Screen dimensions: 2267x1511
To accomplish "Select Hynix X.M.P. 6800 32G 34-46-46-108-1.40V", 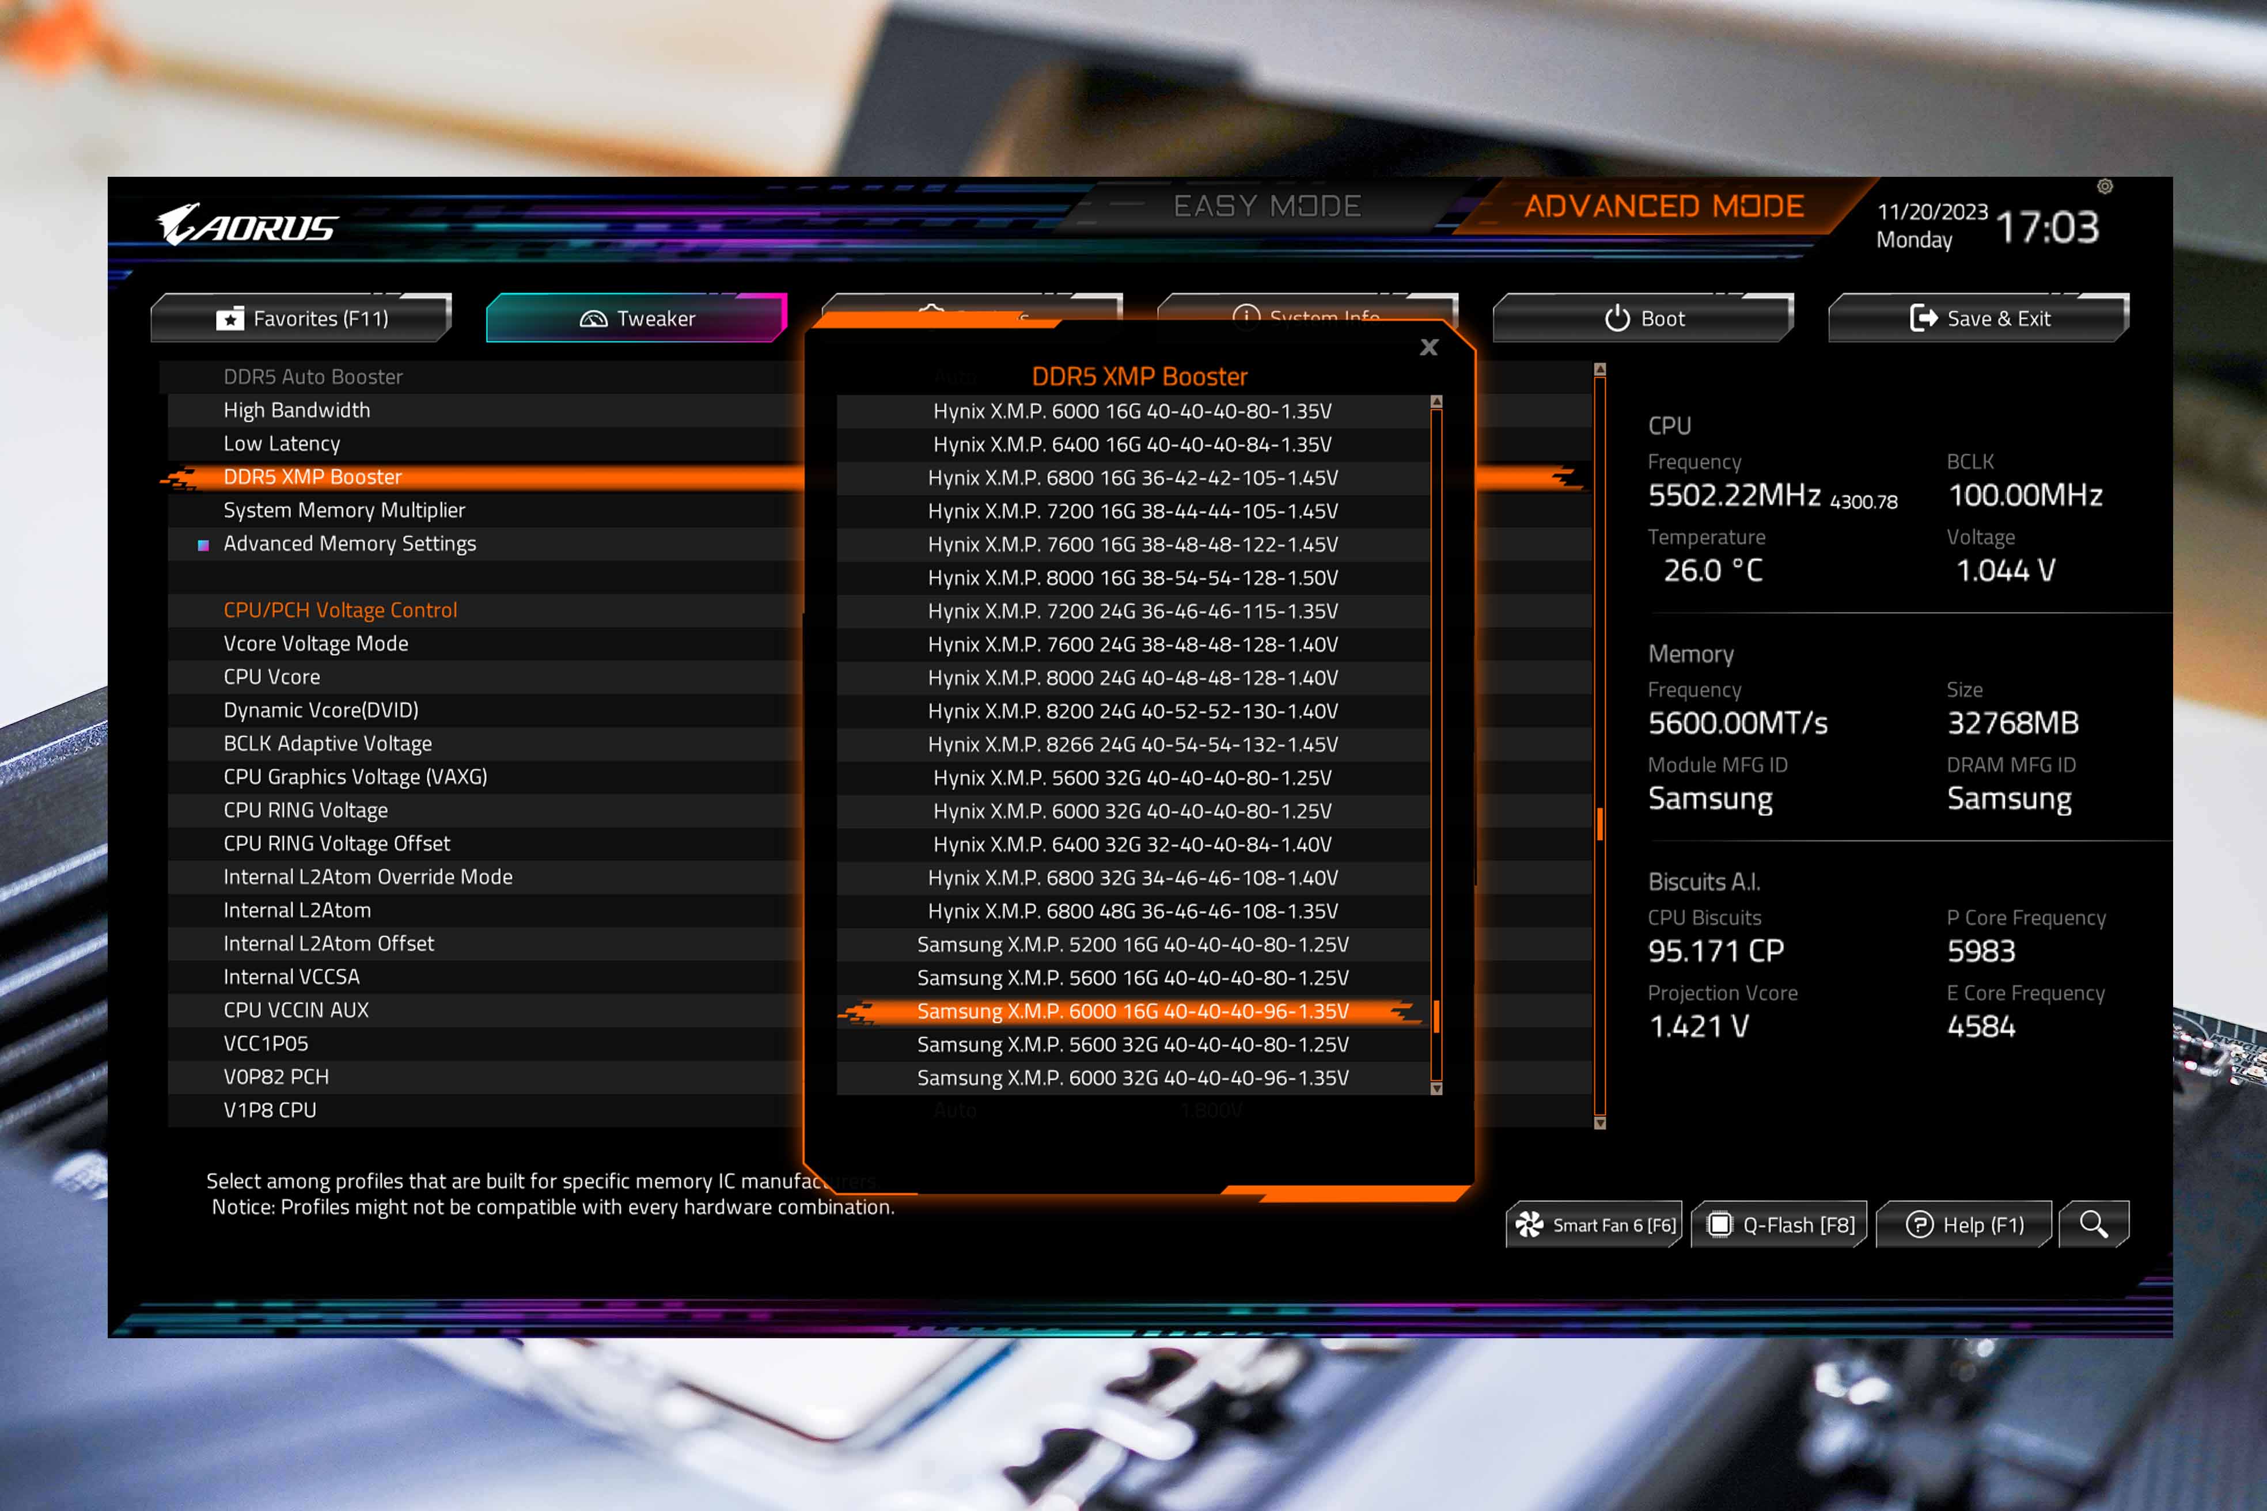I will tap(1132, 878).
